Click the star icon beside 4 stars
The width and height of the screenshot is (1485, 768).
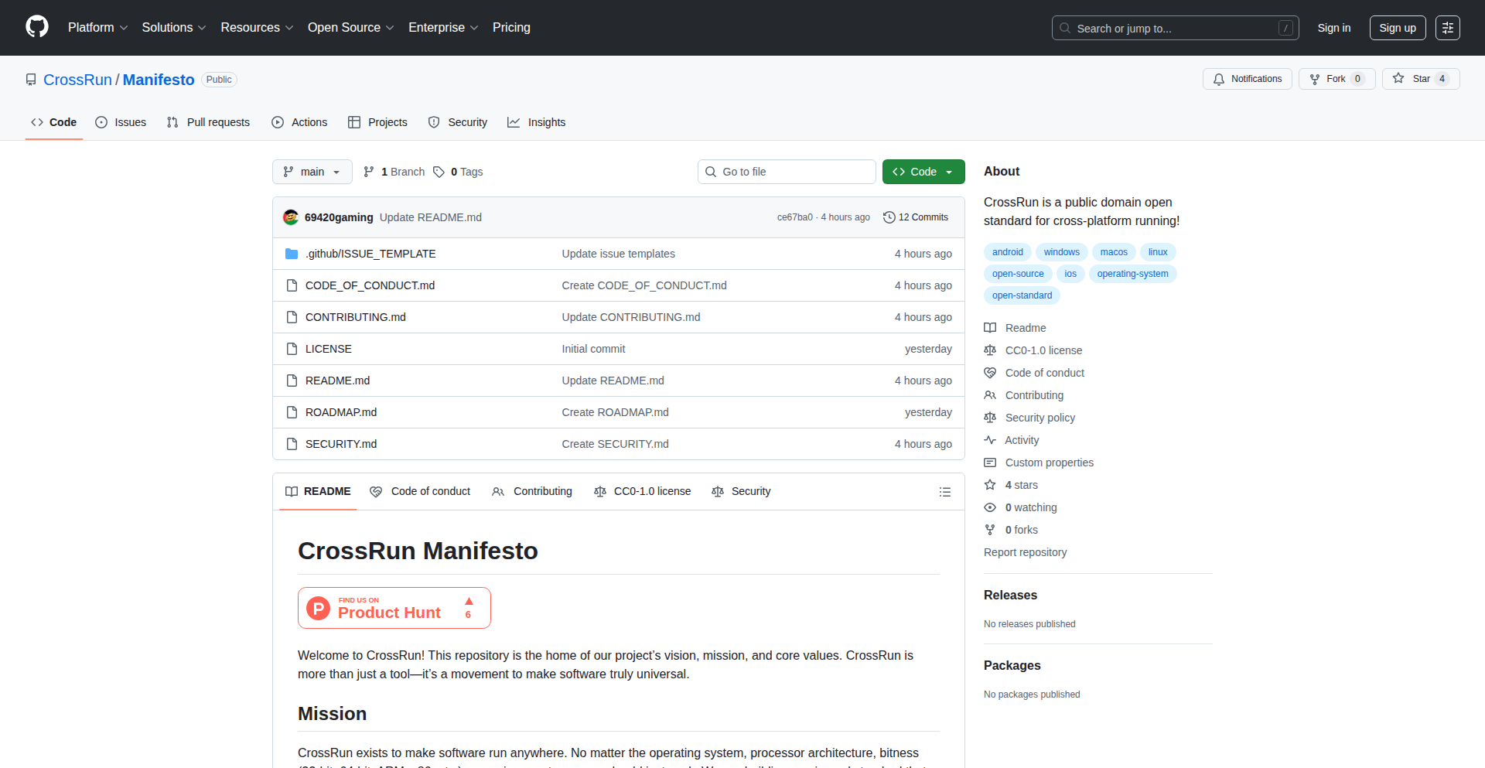pos(990,485)
